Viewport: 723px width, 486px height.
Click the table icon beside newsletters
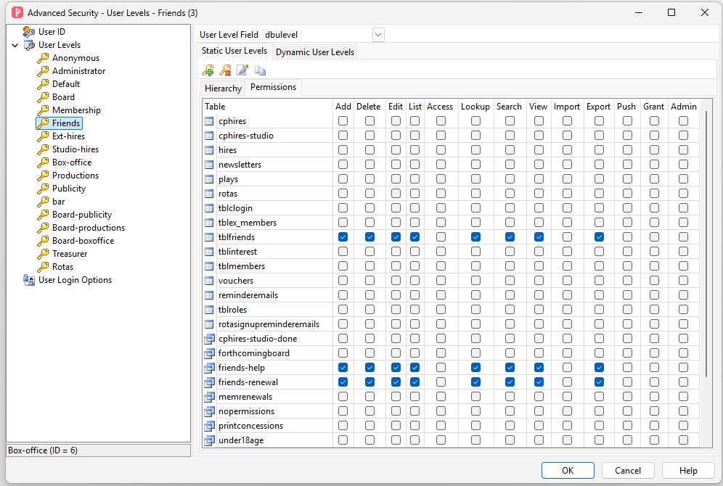209,165
